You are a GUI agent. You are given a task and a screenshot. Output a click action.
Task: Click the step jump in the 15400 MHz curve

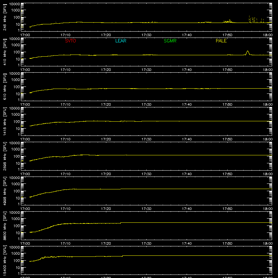[123, 256]
